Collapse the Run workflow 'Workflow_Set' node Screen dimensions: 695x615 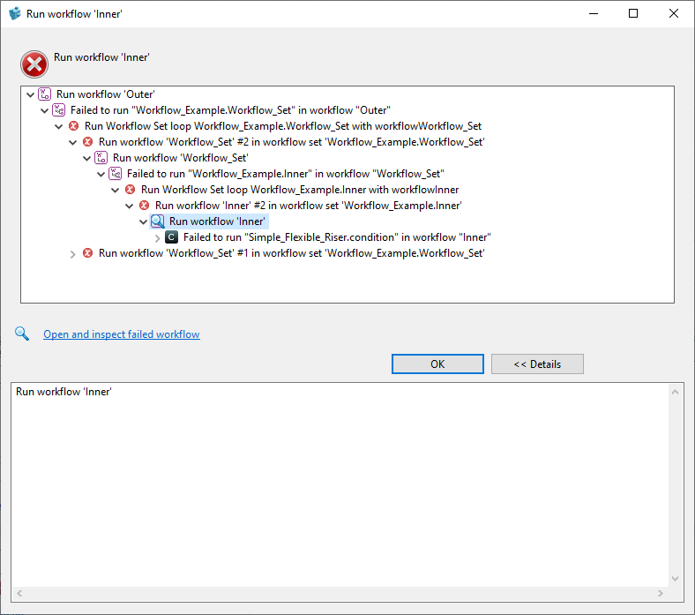click(x=86, y=158)
